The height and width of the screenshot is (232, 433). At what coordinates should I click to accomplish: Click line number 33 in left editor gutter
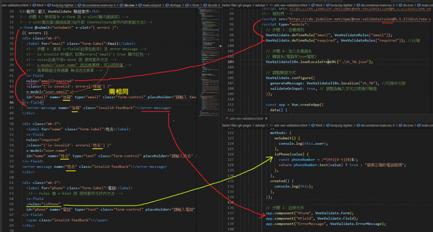pos(11,33)
